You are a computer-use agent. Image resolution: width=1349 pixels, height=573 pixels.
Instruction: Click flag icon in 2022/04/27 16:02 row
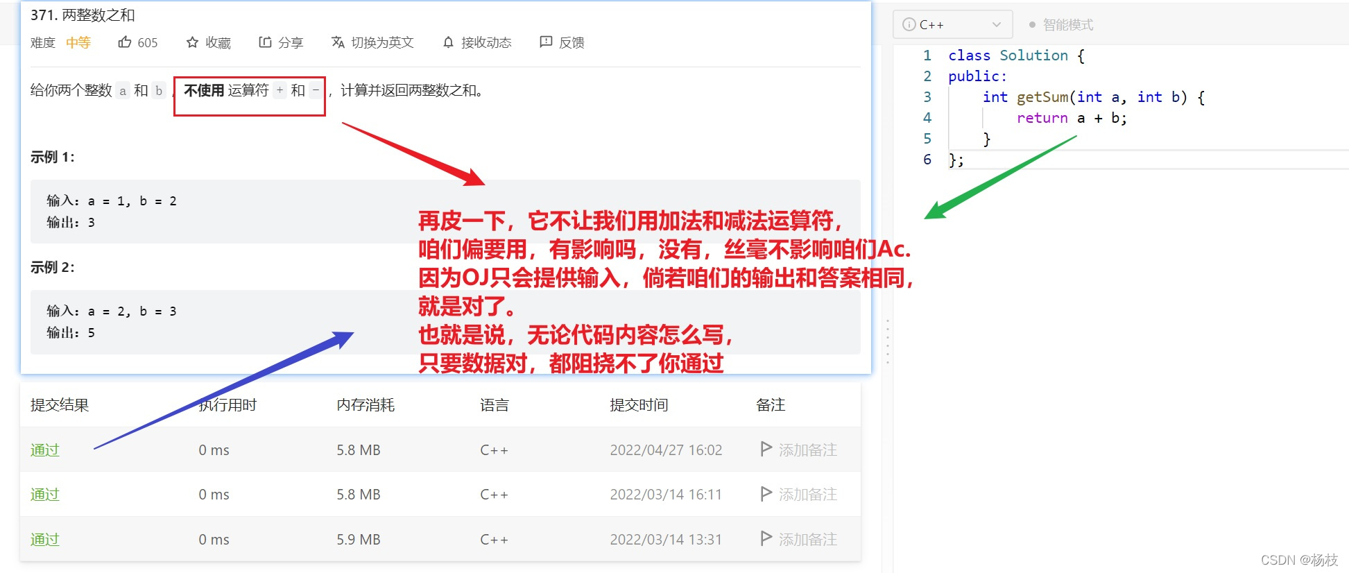pos(766,449)
